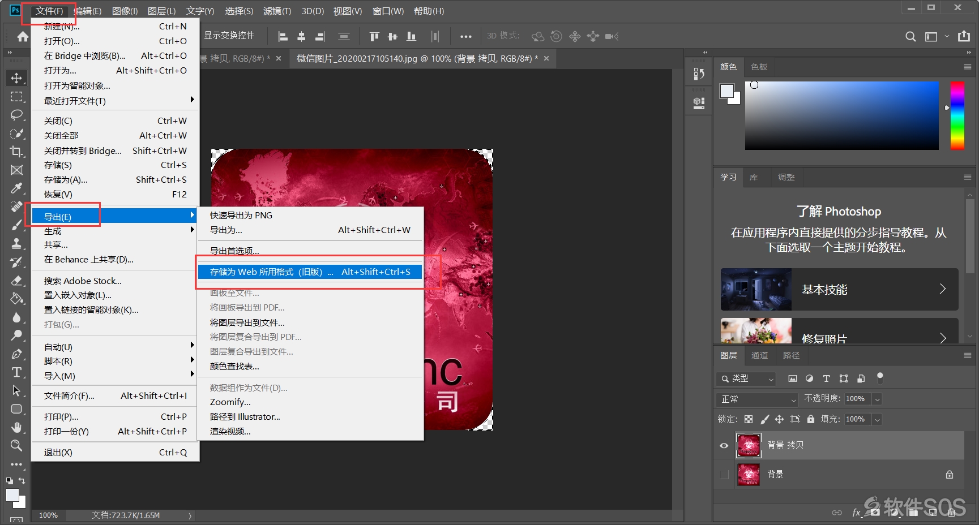Click the zoom level 100% field
979x525 pixels.
pos(49,515)
